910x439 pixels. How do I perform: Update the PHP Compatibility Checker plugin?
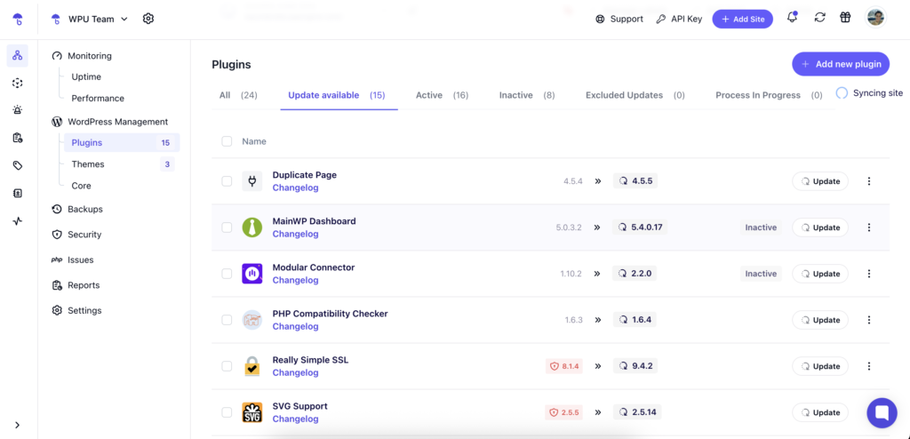coord(820,320)
